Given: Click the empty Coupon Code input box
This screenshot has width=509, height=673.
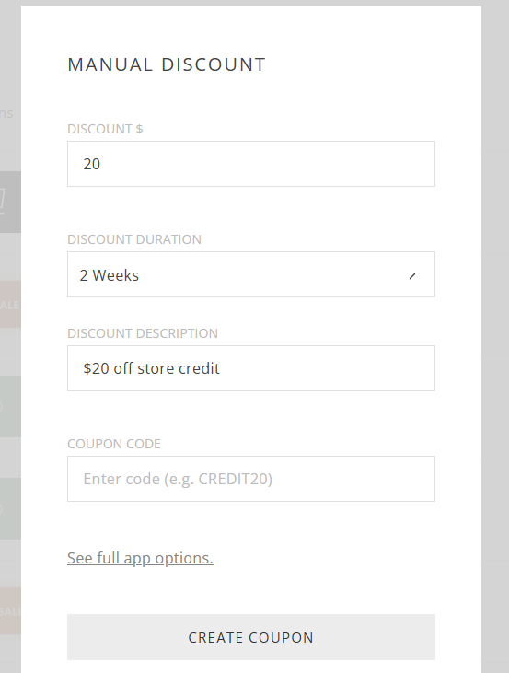Looking at the screenshot, I should (x=251, y=479).
